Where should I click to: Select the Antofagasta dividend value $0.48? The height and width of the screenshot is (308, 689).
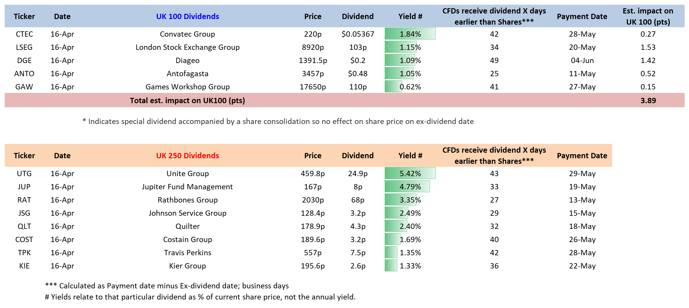point(358,74)
